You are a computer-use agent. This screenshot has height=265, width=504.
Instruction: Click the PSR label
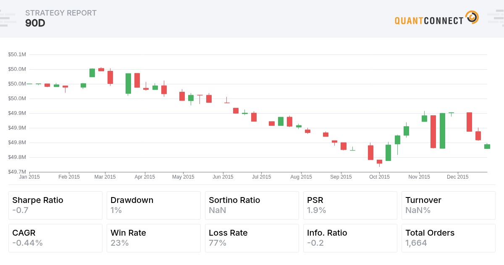point(315,200)
